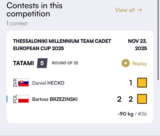Click Daniel Hecko's yellow card square

(142, 83)
